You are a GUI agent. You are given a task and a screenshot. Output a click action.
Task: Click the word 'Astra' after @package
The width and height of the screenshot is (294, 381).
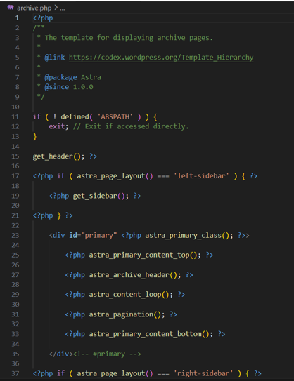pos(91,77)
